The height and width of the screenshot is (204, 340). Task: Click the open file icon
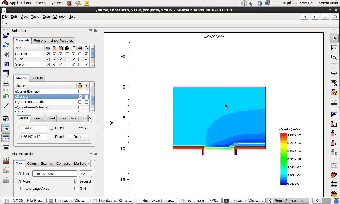pyautogui.click(x=6, y=36)
